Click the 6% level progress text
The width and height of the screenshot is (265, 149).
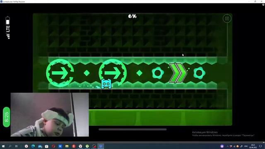tap(132, 16)
